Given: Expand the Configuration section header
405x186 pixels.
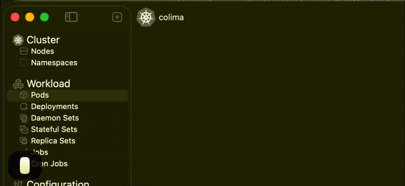Looking at the screenshot, I should click(x=58, y=183).
